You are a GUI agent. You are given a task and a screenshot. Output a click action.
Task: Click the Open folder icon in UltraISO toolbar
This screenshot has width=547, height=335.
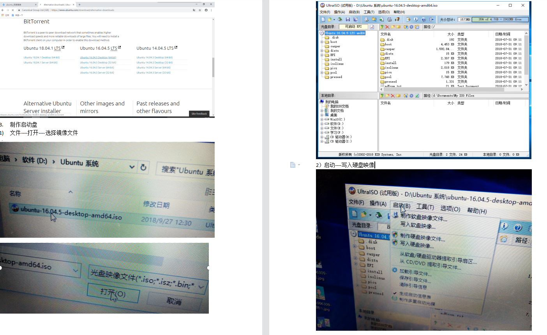click(x=329, y=19)
